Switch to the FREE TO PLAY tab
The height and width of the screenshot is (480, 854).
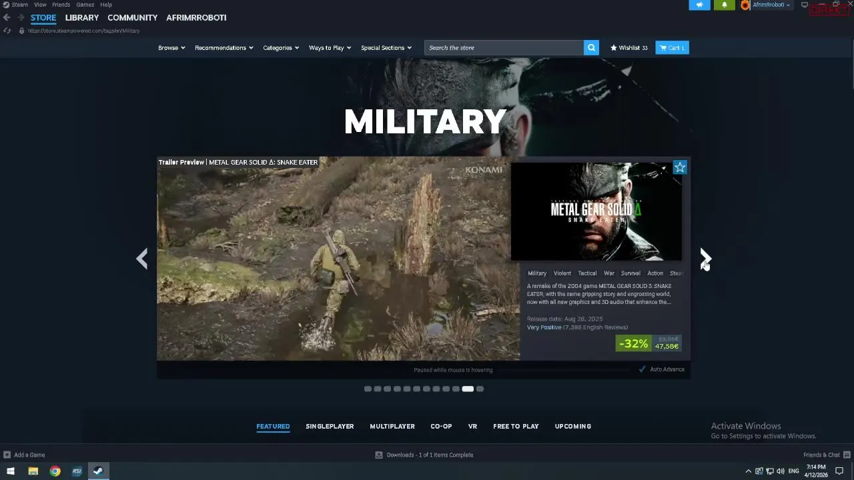click(516, 426)
